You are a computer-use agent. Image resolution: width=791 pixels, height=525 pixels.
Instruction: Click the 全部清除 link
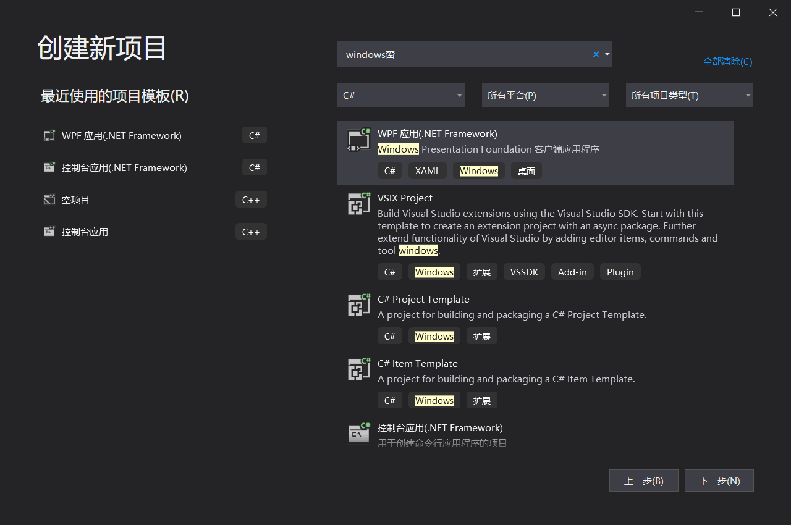727,61
